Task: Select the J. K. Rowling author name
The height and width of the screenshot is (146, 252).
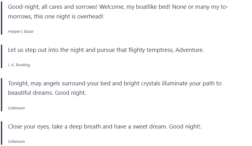Action: coord(19,65)
